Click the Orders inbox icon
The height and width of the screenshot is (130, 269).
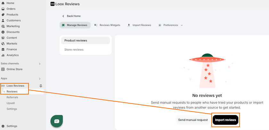point(3,9)
